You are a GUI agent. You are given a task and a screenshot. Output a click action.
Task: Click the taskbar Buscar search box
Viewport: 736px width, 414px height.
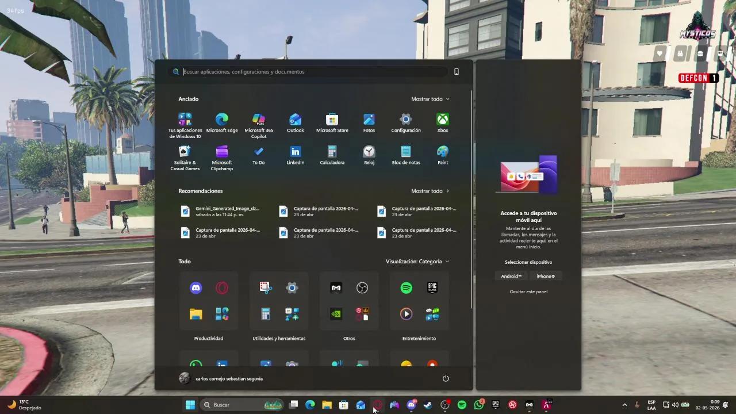[241, 405]
